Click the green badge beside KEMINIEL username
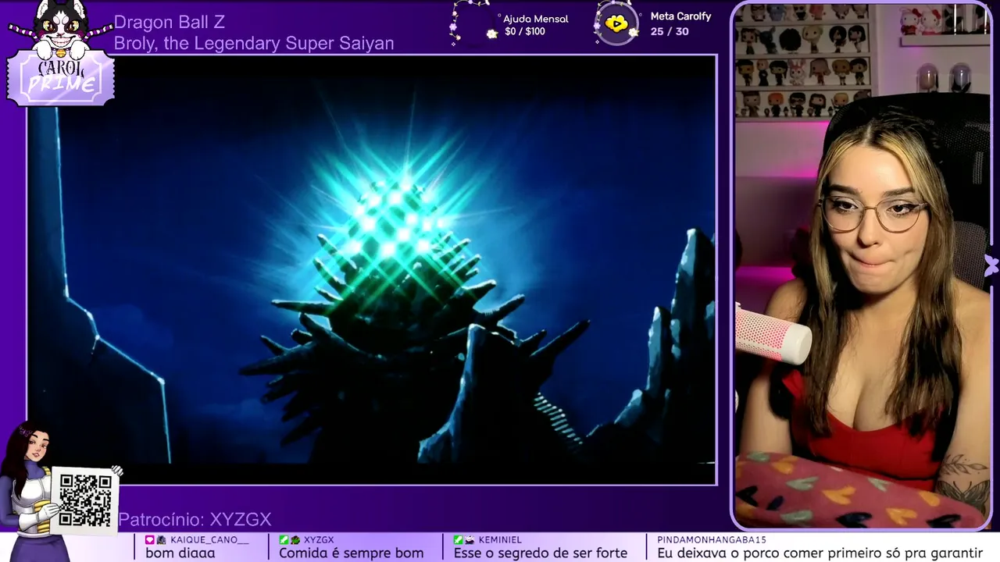The image size is (1000, 562). pyautogui.click(x=459, y=539)
